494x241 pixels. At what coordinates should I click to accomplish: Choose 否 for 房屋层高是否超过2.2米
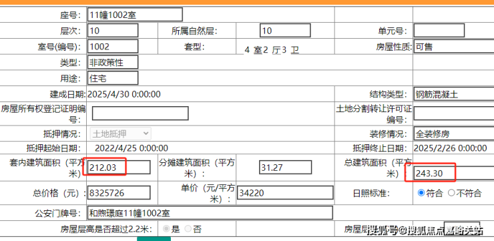(188, 229)
